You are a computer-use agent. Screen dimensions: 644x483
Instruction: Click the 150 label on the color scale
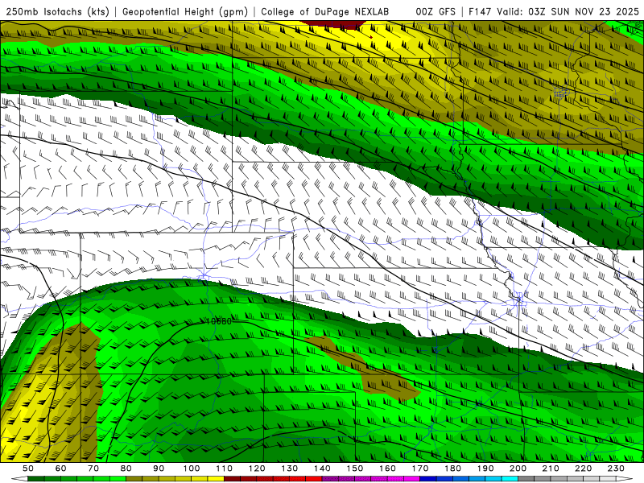[355, 469]
